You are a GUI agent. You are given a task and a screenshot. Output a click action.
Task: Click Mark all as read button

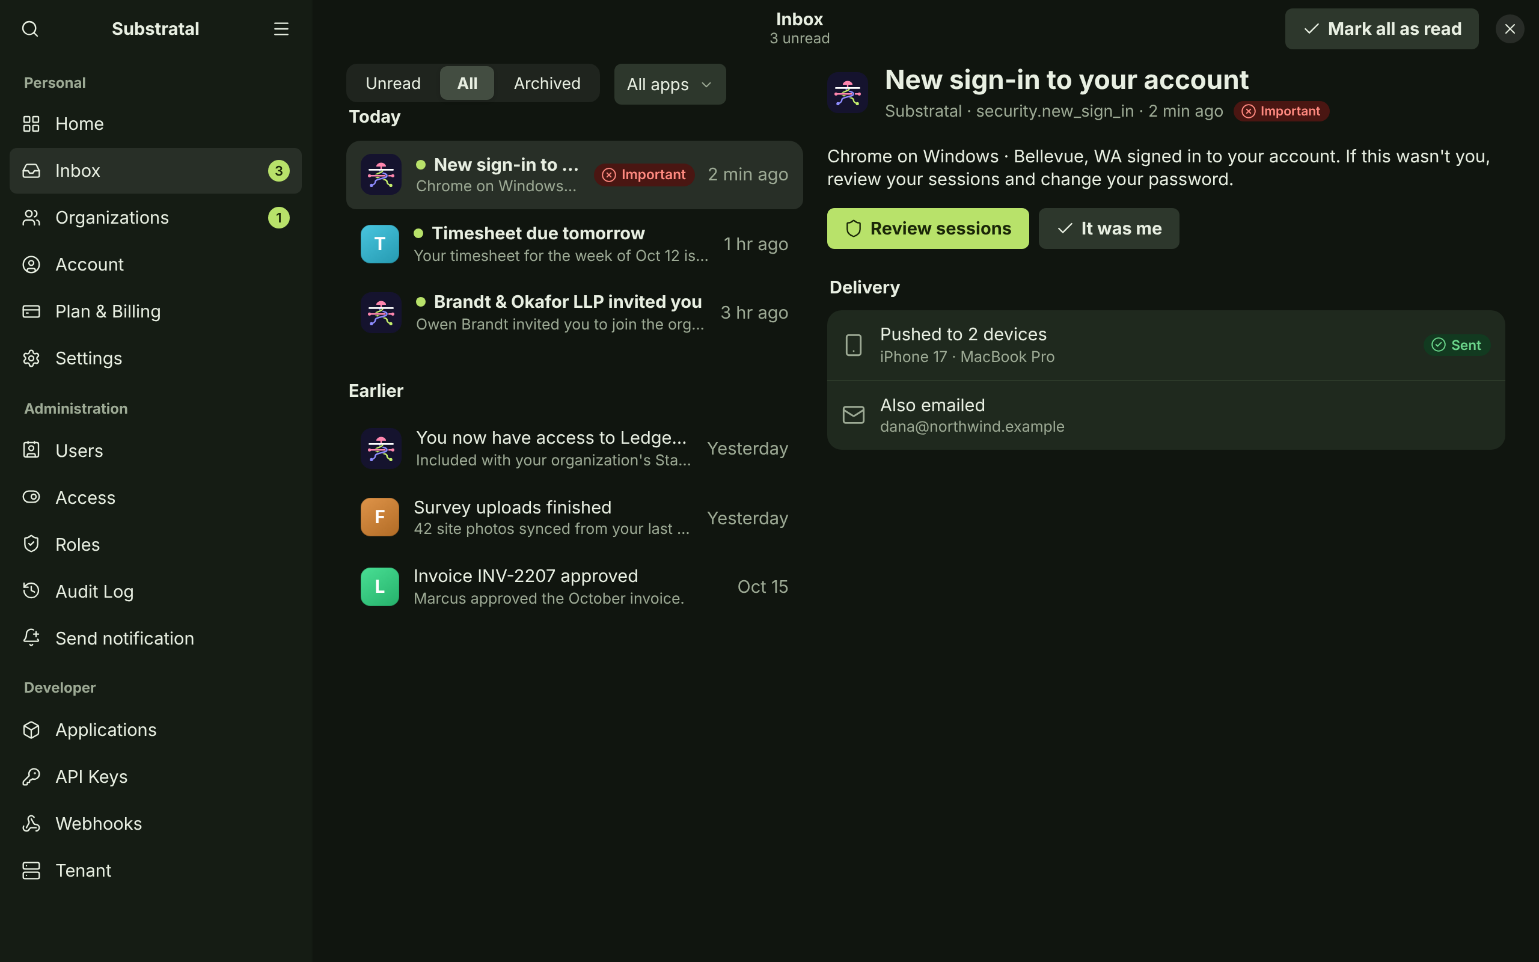point(1381,29)
